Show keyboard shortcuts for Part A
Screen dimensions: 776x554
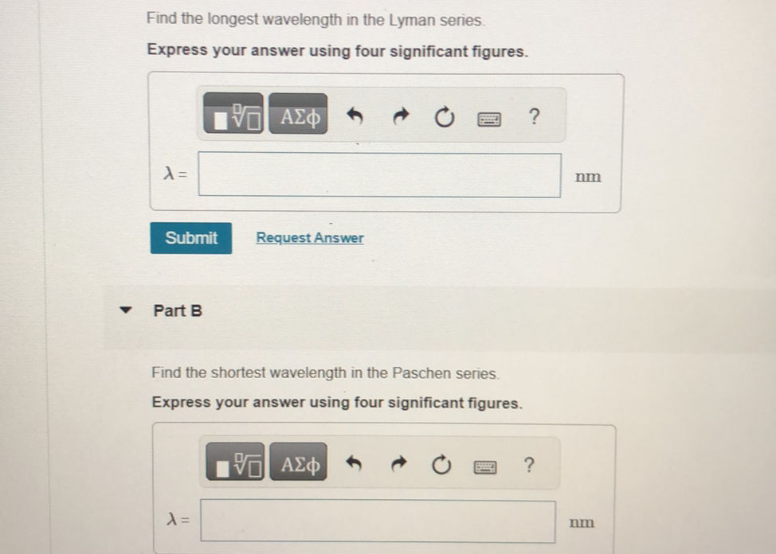[488, 119]
